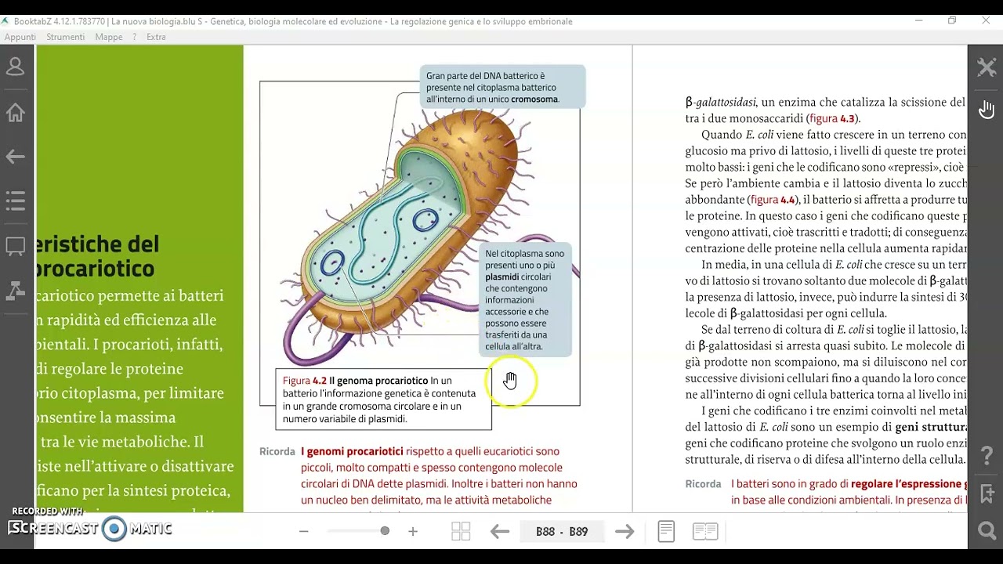Show page thumbnails grid view
The height and width of the screenshot is (564, 1003).
click(461, 531)
